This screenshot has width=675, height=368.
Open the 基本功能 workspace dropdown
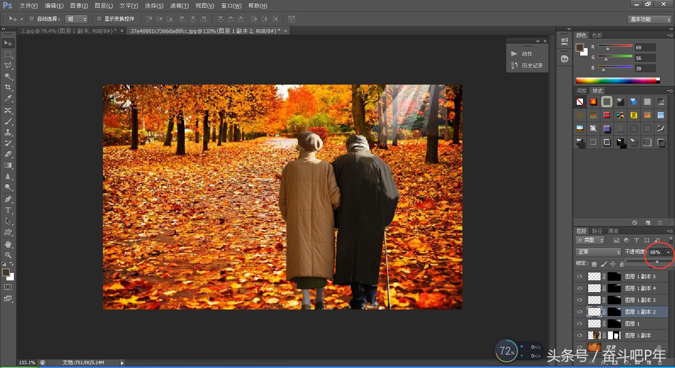(649, 19)
